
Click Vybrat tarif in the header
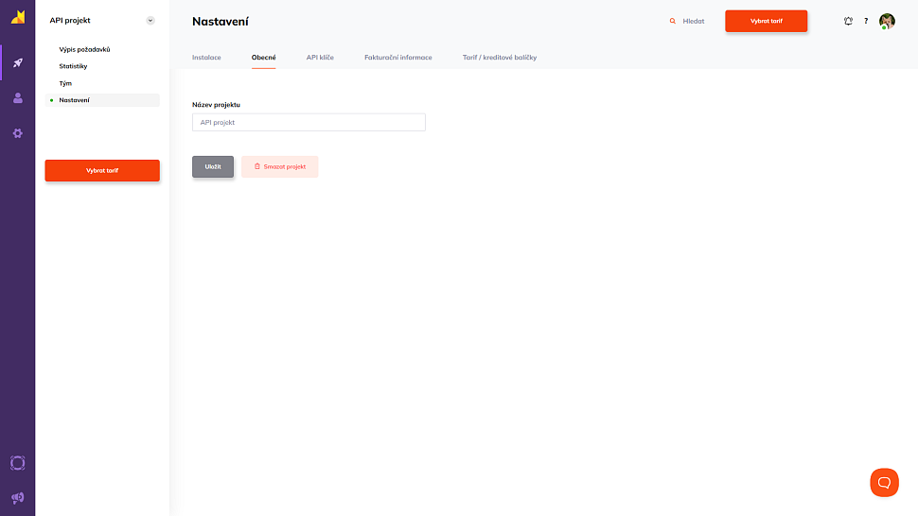pos(766,21)
